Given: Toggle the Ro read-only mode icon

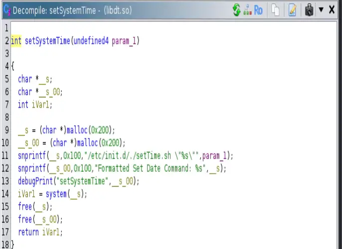Looking at the screenshot, I should pos(258,10).
